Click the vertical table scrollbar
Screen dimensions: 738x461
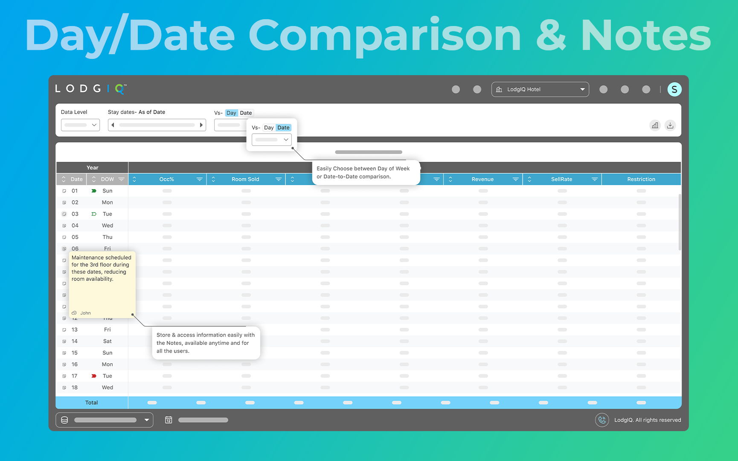pyautogui.click(x=680, y=222)
